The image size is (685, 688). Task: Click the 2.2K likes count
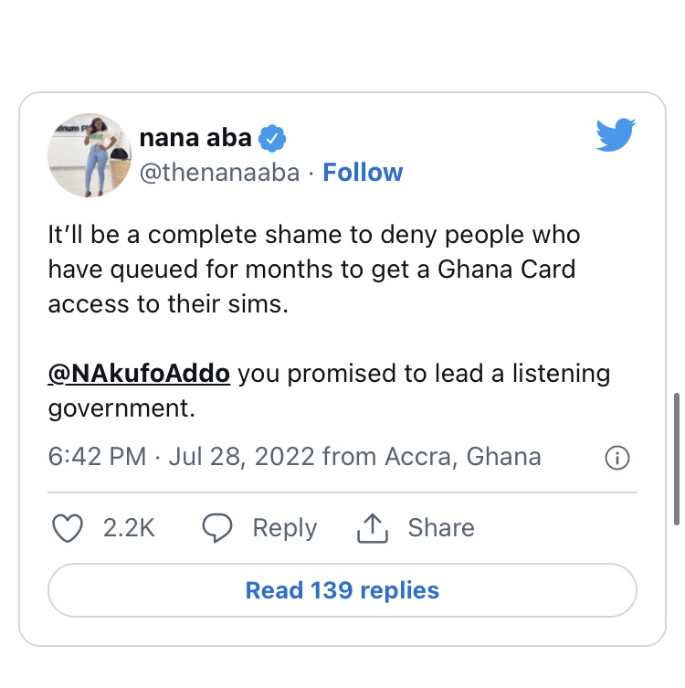pos(129,528)
